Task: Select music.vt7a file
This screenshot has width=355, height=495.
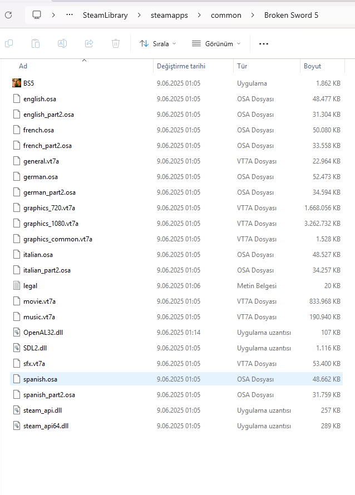Action: [x=39, y=316]
